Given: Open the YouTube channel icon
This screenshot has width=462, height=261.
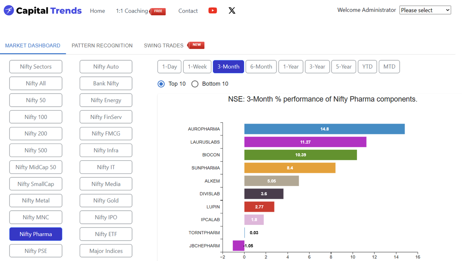Looking at the screenshot, I should pyautogui.click(x=213, y=10).
